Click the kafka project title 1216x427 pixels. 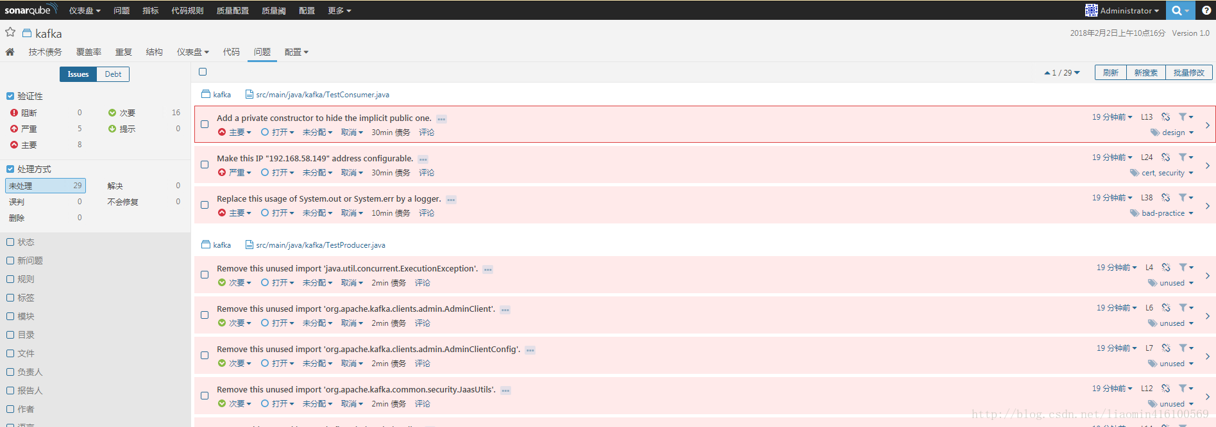(x=49, y=33)
